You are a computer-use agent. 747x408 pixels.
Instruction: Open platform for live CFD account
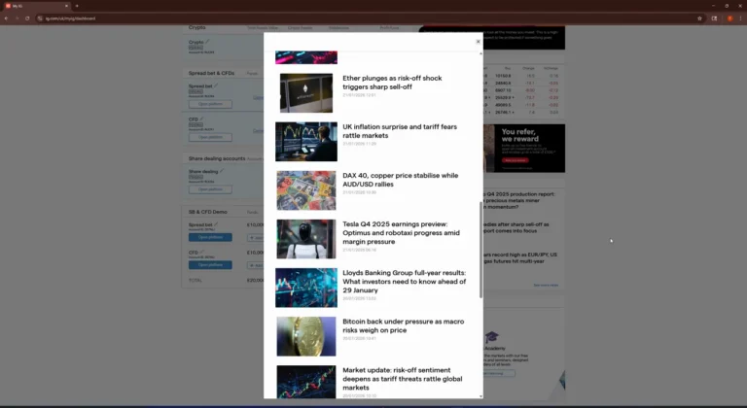pyautogui.click(x=210, y=137)
